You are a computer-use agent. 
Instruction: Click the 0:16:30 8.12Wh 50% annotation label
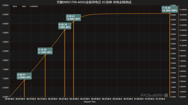click(x=45, y=51)
